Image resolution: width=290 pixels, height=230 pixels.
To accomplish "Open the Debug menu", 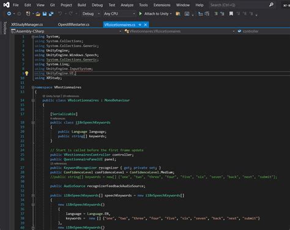I will 97,5.
